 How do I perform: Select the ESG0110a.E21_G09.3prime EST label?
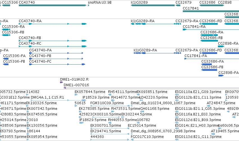[x=198, y=92]
